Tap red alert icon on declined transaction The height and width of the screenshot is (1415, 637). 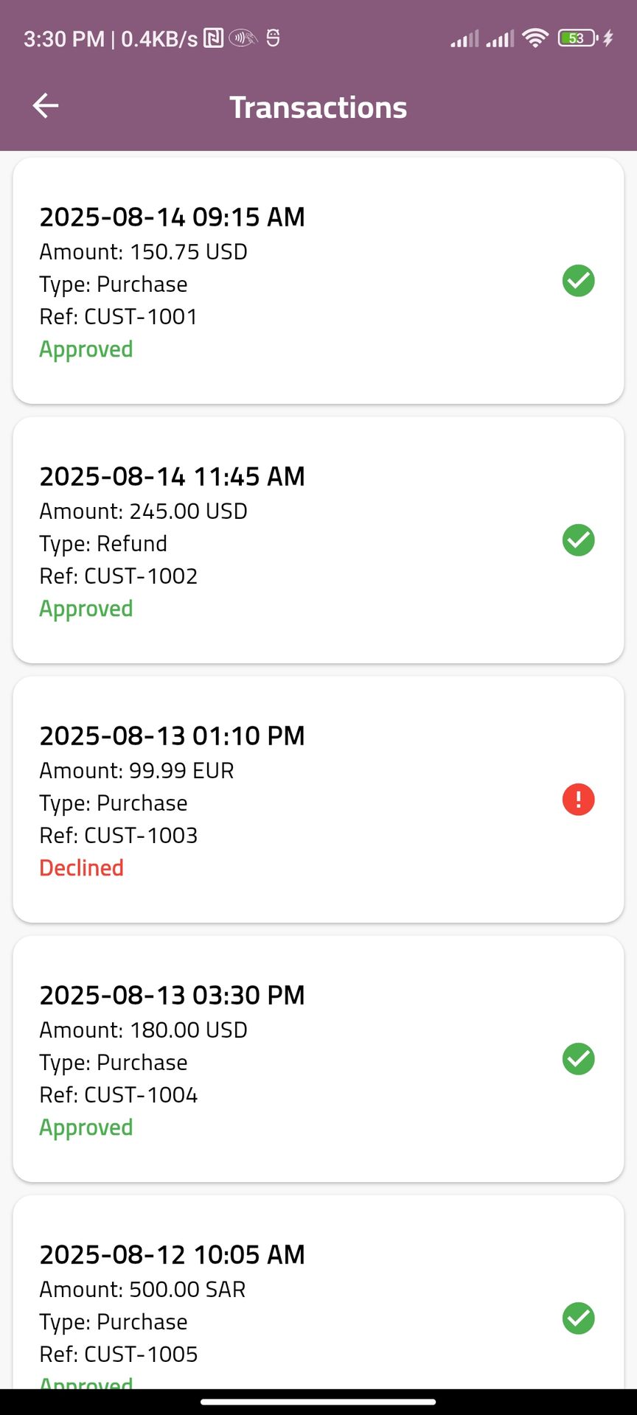(x=578, y=800)
